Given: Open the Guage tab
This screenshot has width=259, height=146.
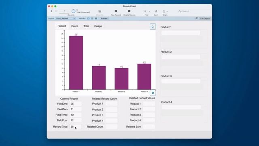Looking at the screenshot, I should click(98, 26).
